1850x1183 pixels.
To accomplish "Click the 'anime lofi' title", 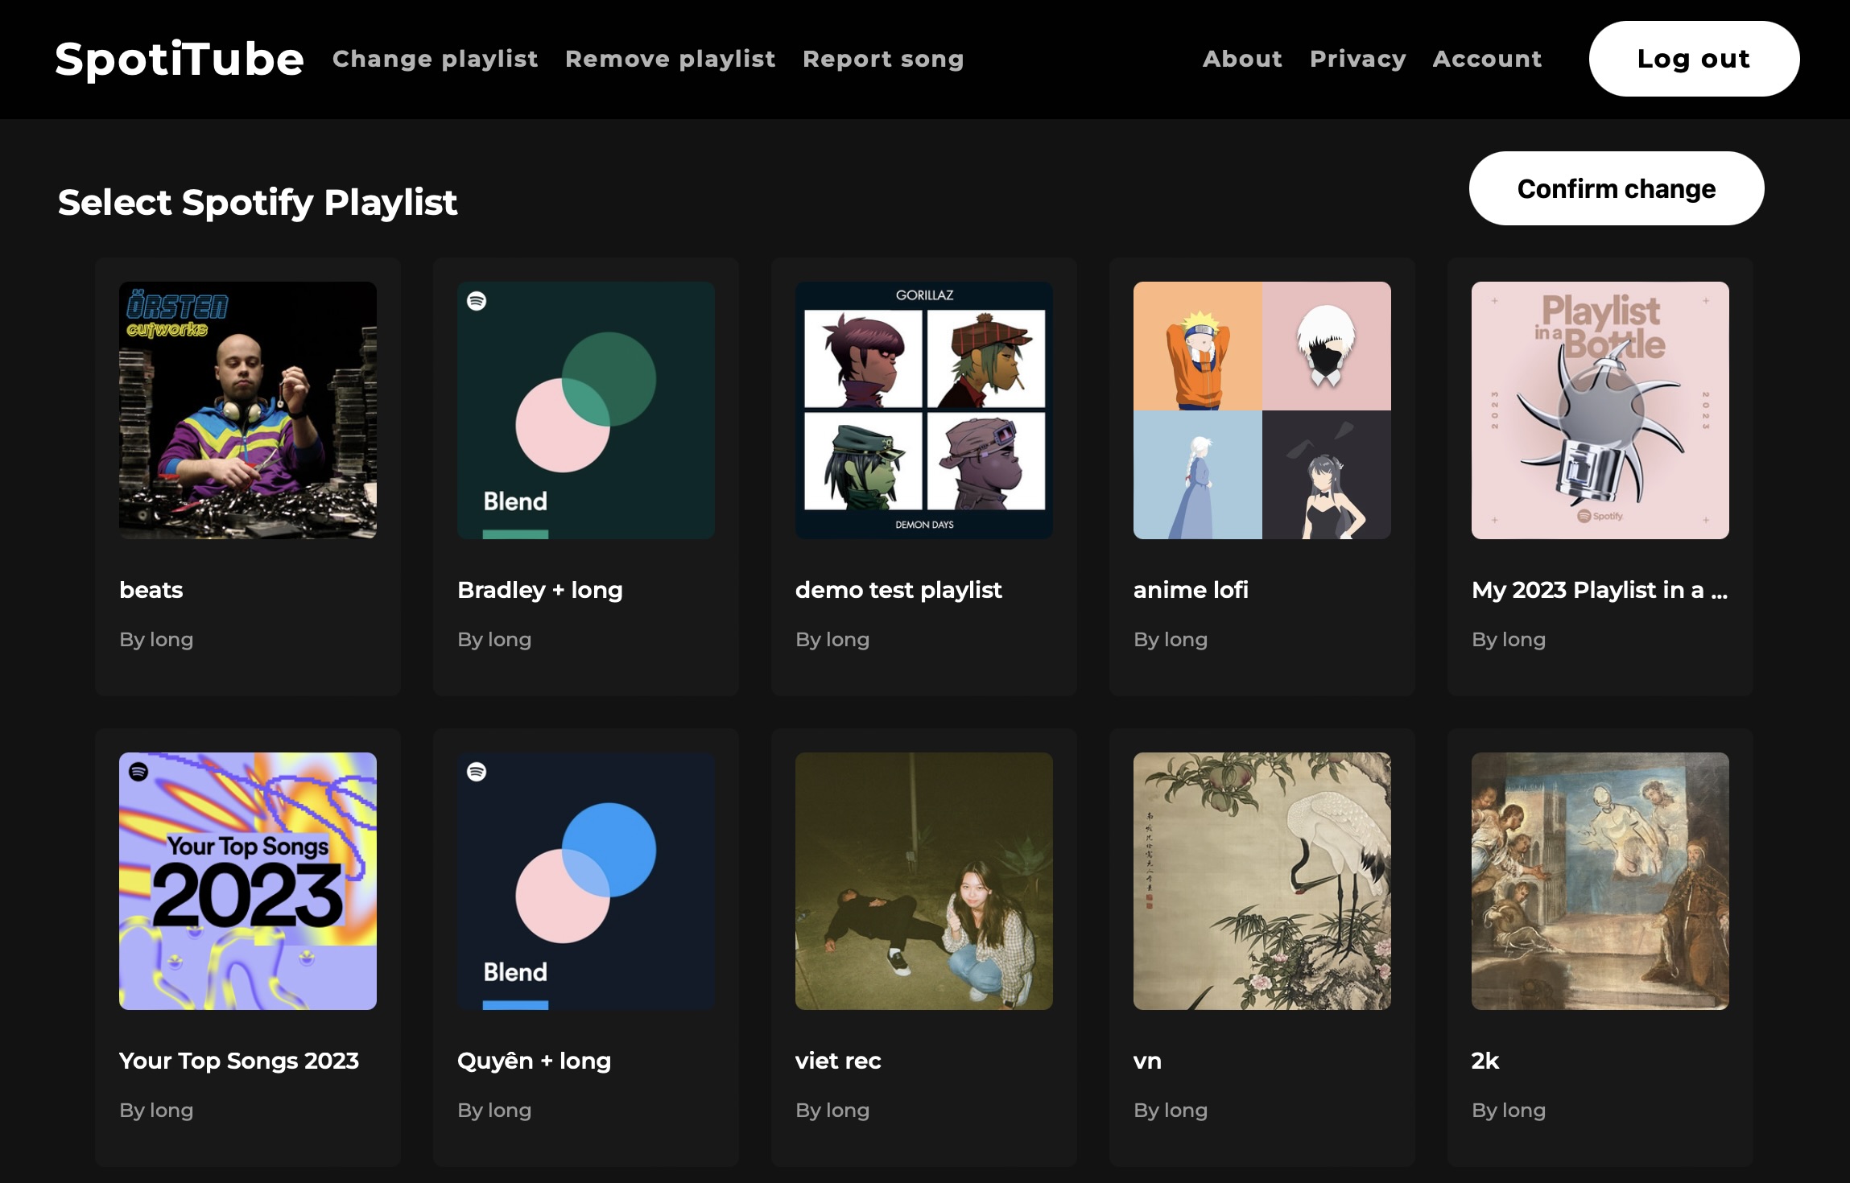I will point(1191,590).
